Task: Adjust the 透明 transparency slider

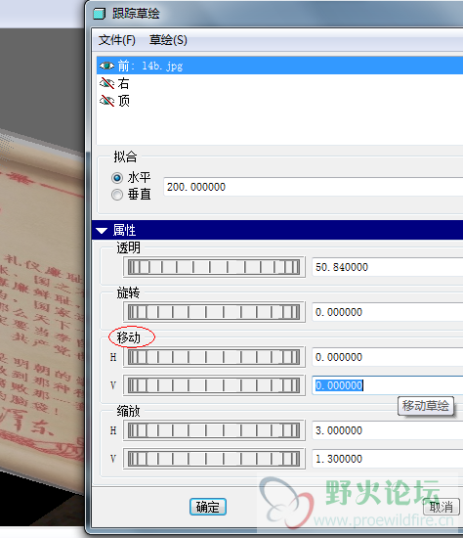Action: 214,267
